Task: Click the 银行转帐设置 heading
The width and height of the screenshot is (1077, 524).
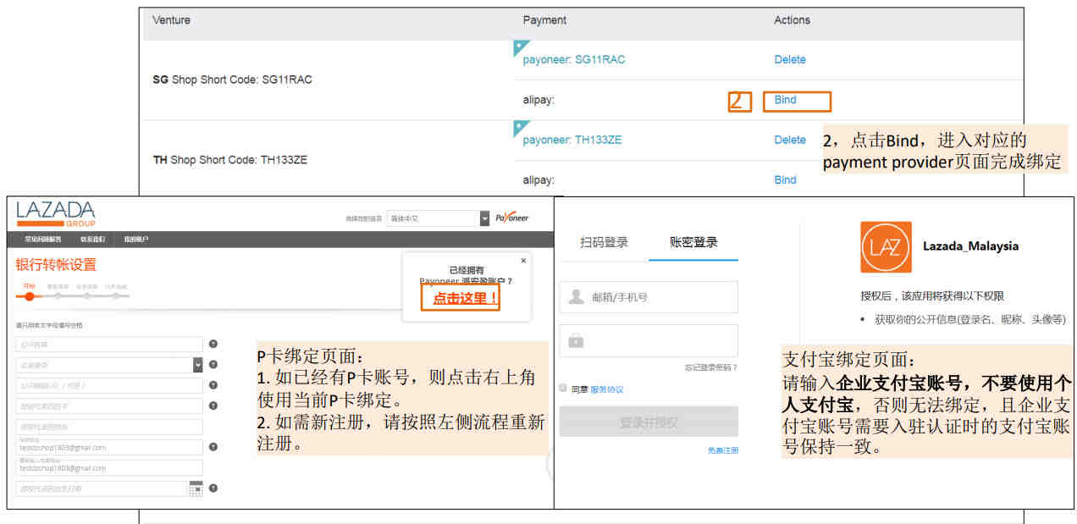Action: [56, 265]
